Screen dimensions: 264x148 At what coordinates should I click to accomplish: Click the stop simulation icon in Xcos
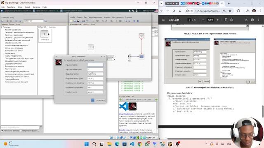pyautogui.click(x=120, y=21)
